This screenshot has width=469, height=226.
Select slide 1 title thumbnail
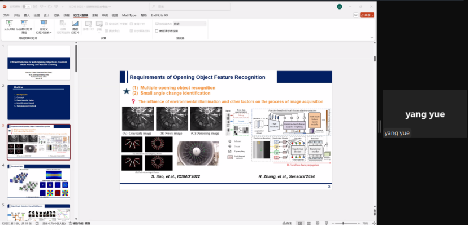point(38,63)
